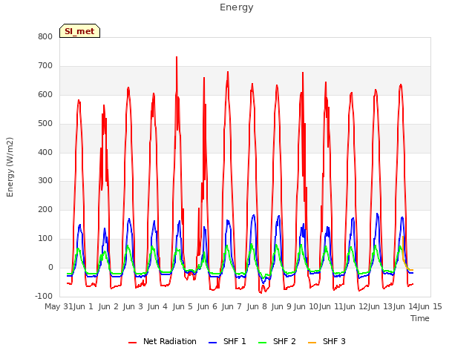Select the SHF 1 legend entry
The width and height of the screenshot is (475, 356).
pos(227,341)
